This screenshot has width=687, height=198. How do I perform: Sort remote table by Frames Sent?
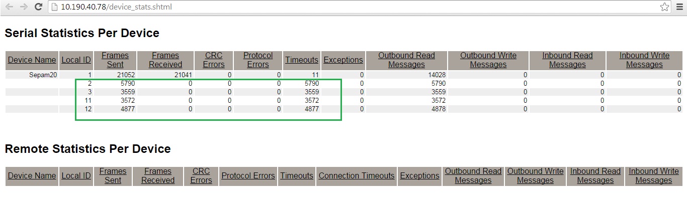[113, 176]
